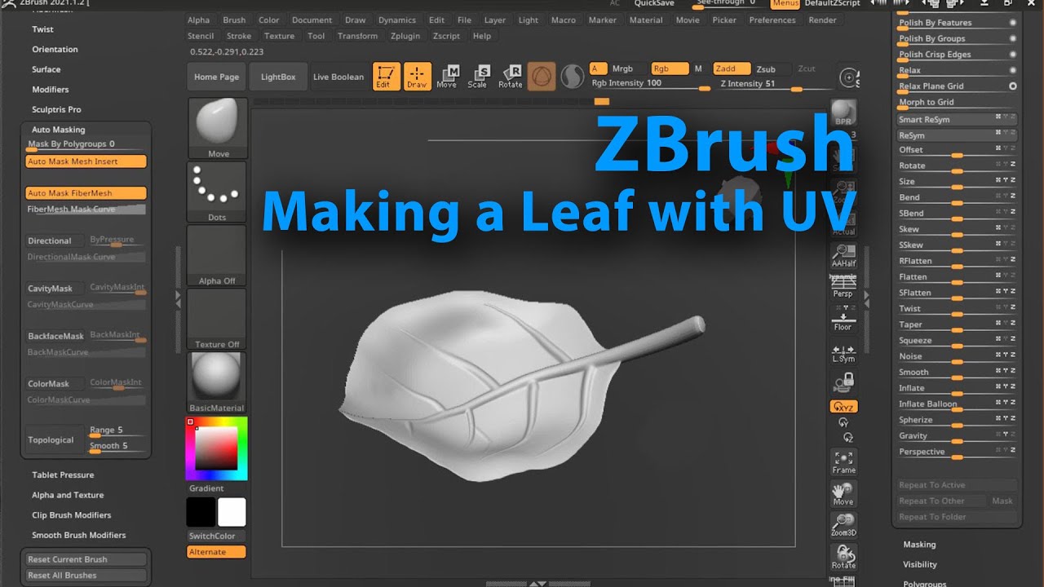Open the Stroke menu
The image size is (1044, 587).
(239, 36)
